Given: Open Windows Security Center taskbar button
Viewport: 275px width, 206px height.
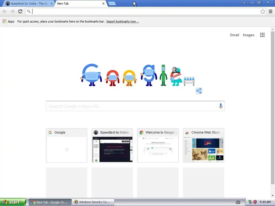Looking at the screenshot, I should coord(93,202).
